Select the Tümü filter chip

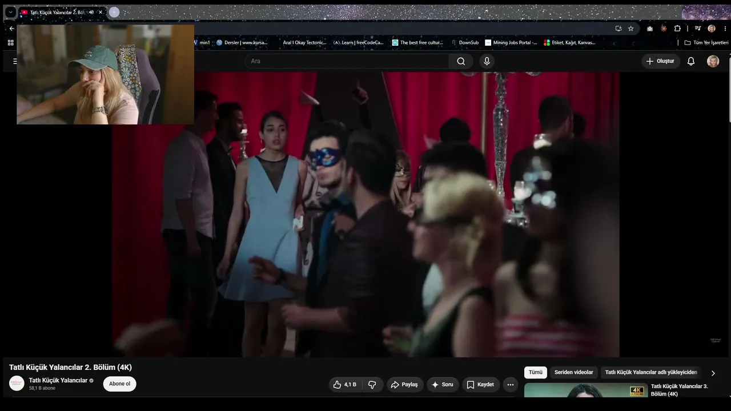coord(536,372)
